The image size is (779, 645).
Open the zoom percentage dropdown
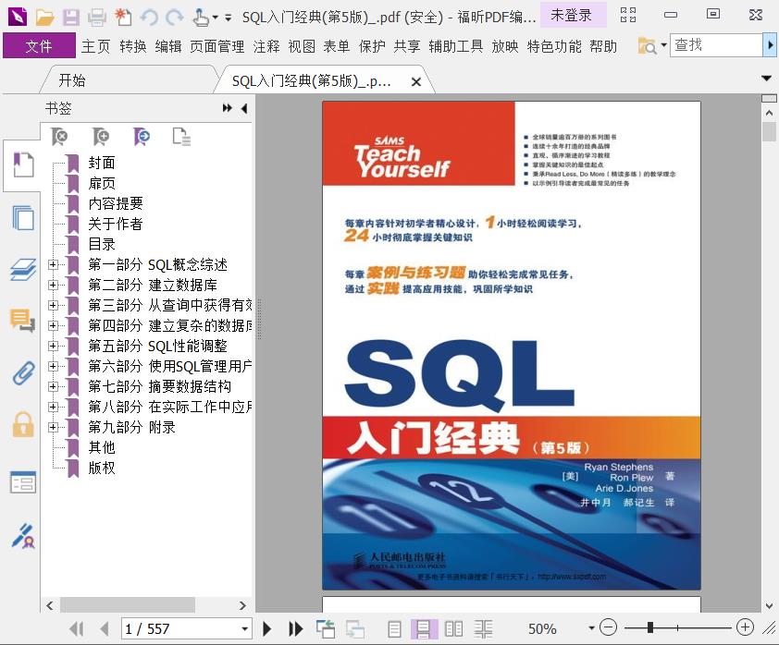[x=591, y=628]
